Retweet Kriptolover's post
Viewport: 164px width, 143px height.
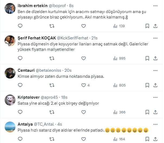coord(52,112)
